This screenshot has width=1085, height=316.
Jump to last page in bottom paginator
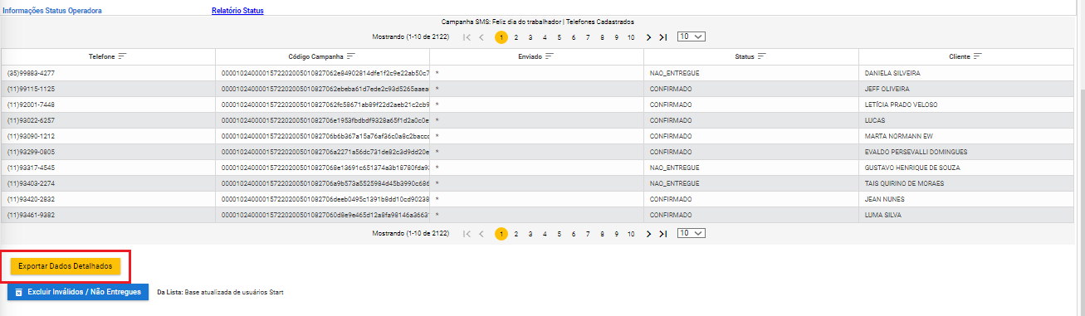[662, 234]
